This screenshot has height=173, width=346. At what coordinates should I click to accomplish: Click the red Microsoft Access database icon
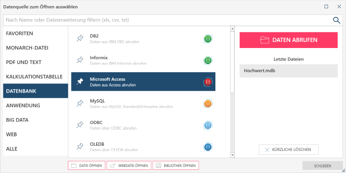(208, 82)
